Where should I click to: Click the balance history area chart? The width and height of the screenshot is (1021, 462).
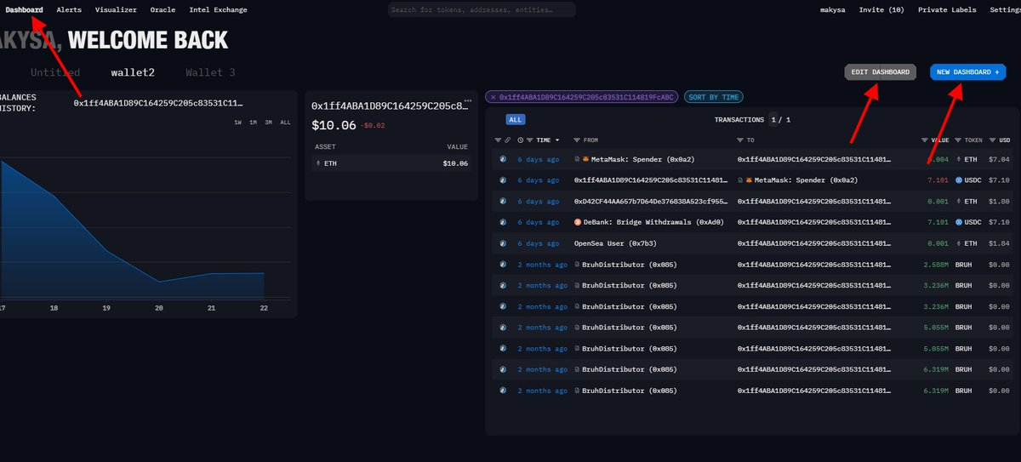click(132, 228)
